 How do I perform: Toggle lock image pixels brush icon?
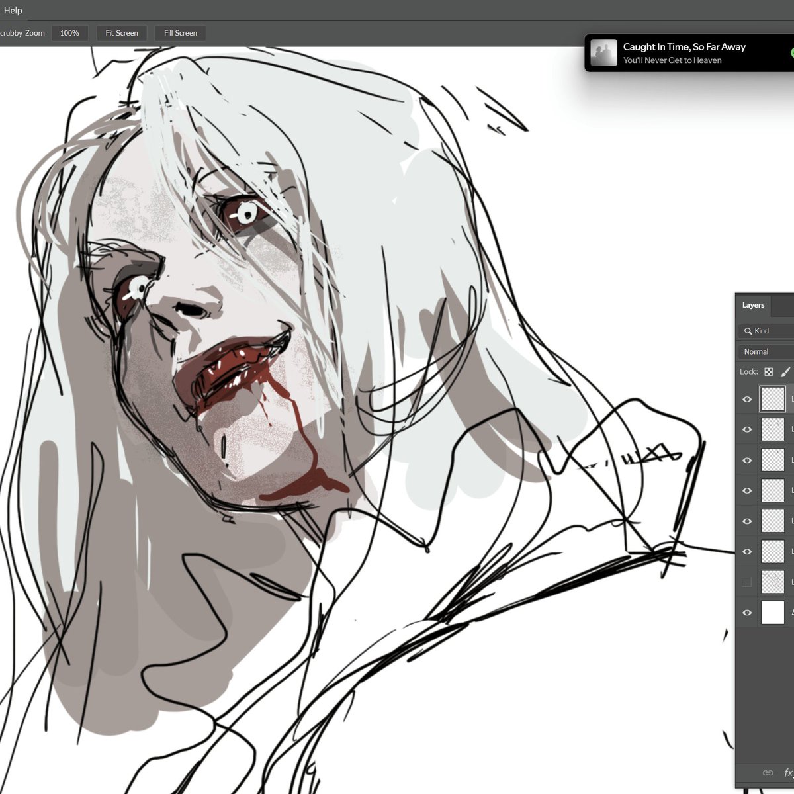coord(785,372)
